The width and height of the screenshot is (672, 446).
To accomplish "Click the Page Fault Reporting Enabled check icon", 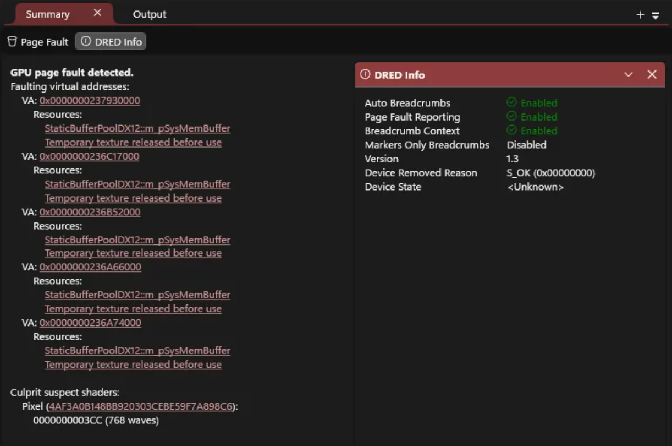I will point(511,117).
